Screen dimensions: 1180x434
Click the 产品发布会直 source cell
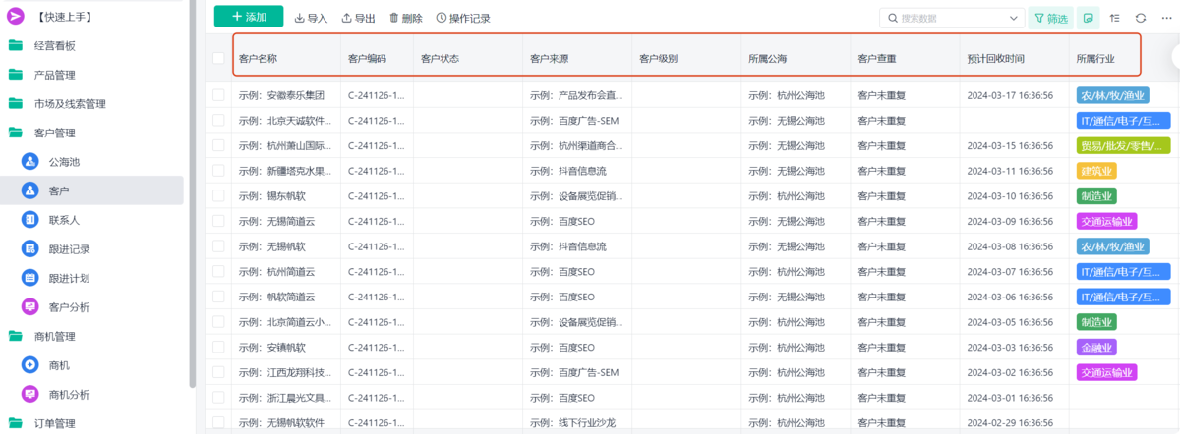577,95
